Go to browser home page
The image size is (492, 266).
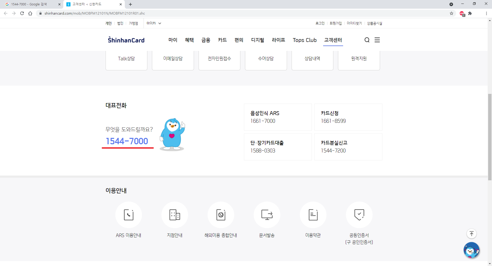(x=30, y=13)
